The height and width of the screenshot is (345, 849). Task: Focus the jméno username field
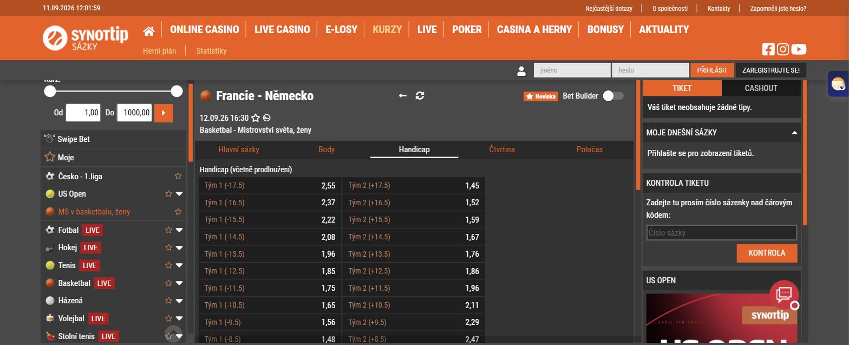pos(572,70)
